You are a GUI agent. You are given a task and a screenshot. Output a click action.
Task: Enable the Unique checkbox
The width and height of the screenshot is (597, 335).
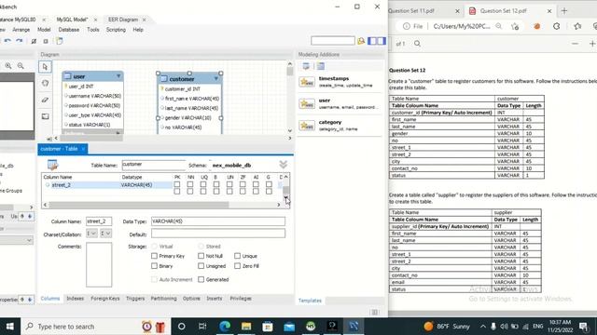238,256
